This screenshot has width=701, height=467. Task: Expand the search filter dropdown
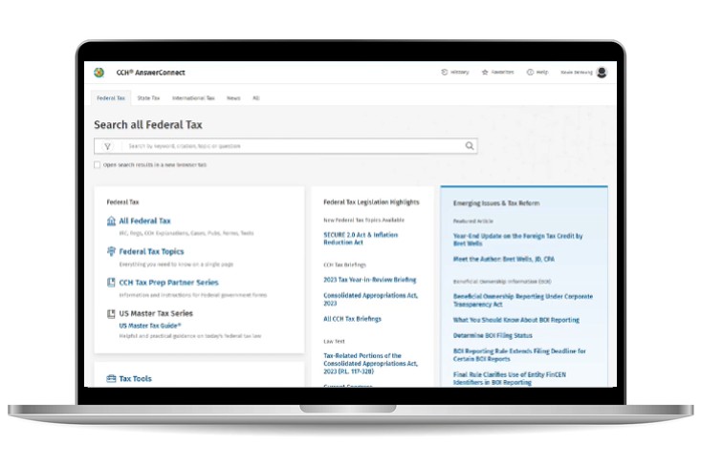[x=107, y=146]
